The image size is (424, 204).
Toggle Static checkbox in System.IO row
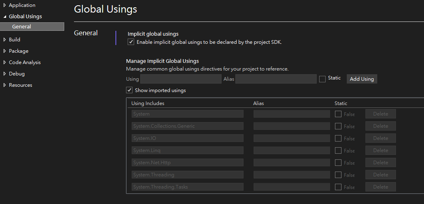coord(338,138)
